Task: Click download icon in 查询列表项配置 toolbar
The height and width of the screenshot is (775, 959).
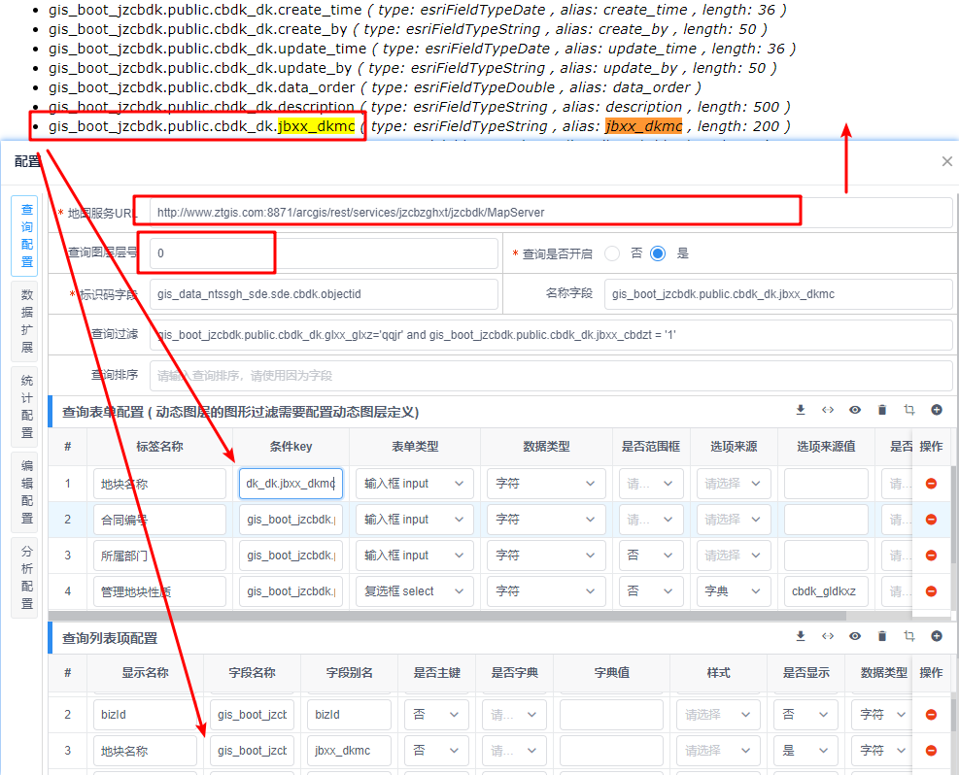Action: (x=801, y=637)
